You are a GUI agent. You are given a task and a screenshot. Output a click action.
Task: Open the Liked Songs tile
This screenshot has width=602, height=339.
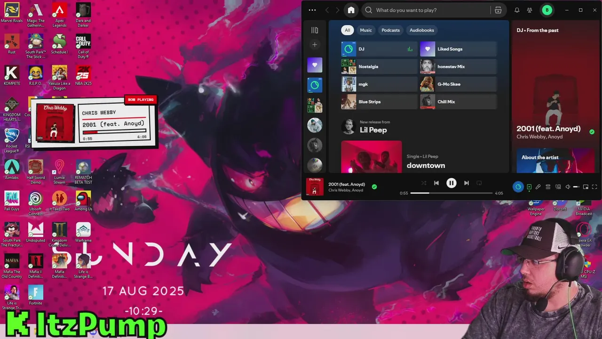(x=458, y=49)
